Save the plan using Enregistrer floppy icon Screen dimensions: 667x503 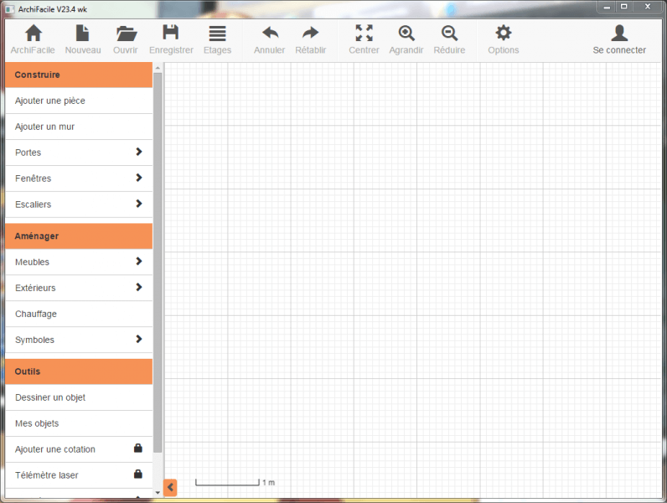coord(171,33)
